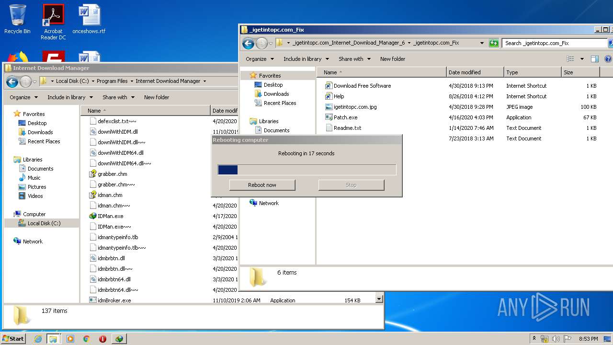Select Readme.txt file in Fix window
The width and height of the screenshot is (613, 345).
tap(347, 128)
